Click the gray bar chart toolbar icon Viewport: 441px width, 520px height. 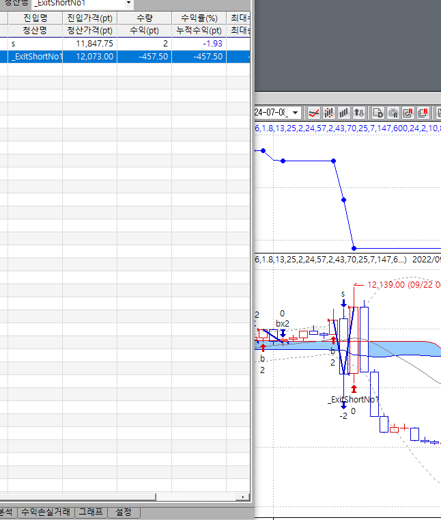pos(344,112)
